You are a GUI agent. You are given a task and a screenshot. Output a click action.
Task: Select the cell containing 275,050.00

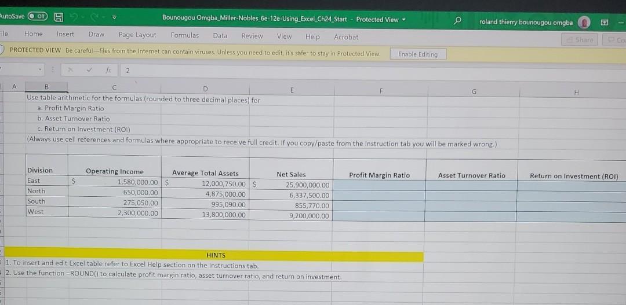[115, 203]
